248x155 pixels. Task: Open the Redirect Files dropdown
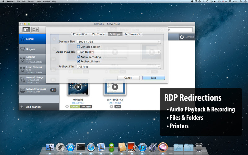pos(119,67)
